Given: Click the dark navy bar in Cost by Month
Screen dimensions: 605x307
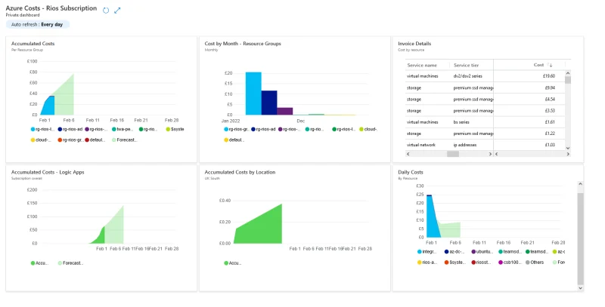Looking at the screenshot, I should point(269,103).
